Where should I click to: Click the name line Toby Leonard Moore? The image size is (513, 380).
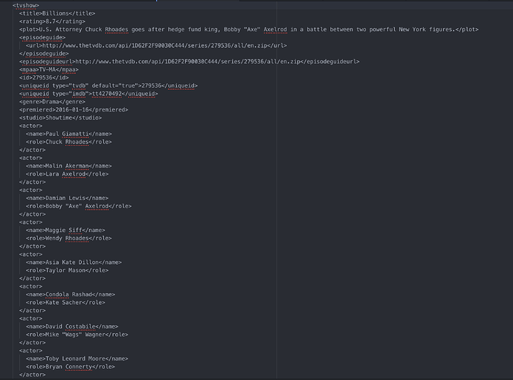77,358
